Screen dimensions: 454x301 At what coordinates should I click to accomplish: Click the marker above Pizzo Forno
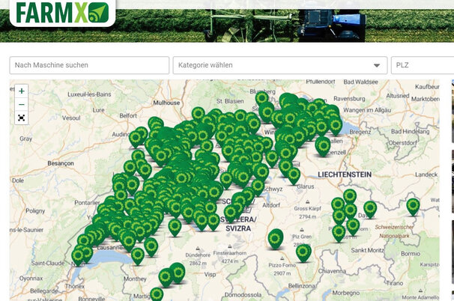click(x=276, y=238)
